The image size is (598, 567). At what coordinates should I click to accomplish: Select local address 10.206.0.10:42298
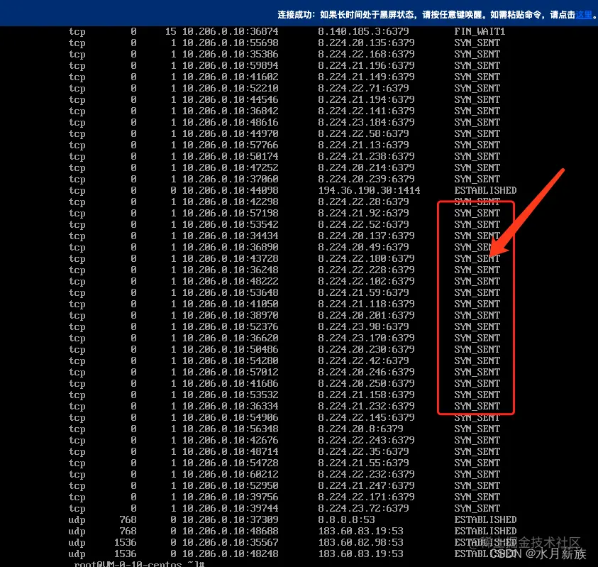point(231,202)
